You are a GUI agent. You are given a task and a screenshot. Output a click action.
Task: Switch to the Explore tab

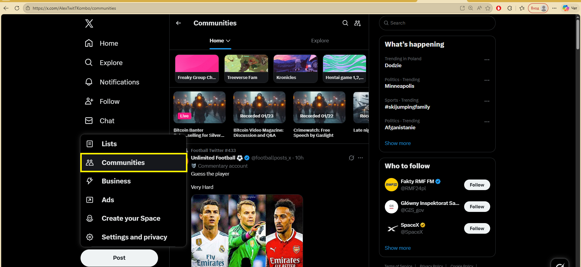pos(320,41)
